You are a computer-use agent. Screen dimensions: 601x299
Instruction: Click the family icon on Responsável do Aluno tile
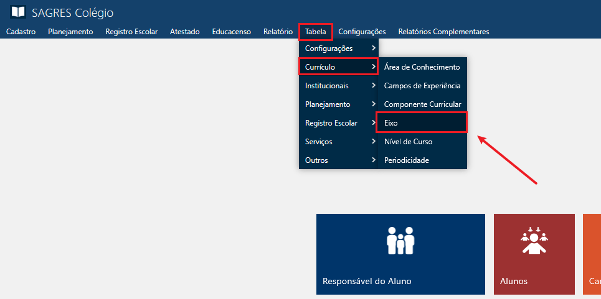coord(400,241)
